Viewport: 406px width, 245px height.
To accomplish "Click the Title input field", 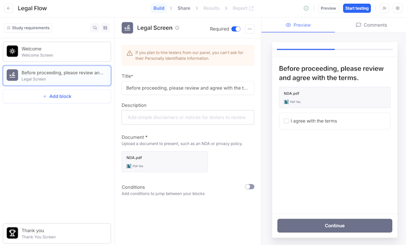I will (x=188, y=88).
